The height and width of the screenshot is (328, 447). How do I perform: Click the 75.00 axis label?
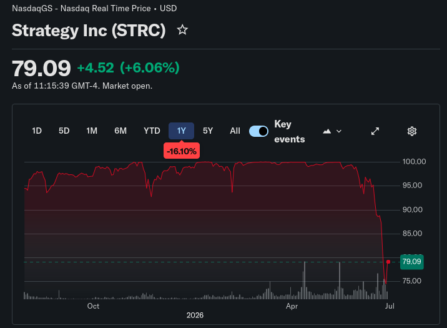pos(411,281)
